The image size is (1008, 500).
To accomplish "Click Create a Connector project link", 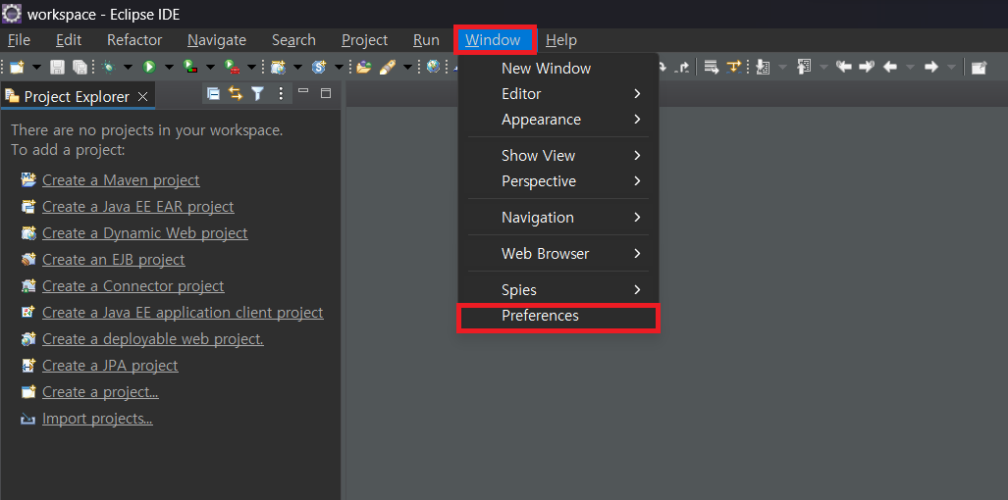I will point(133,285).
